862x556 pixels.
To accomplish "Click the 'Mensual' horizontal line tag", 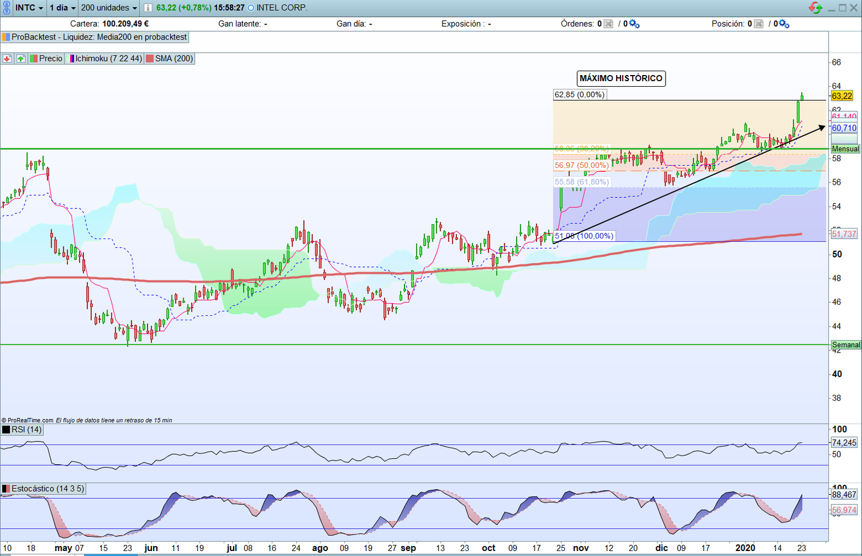I will [845, 149].
